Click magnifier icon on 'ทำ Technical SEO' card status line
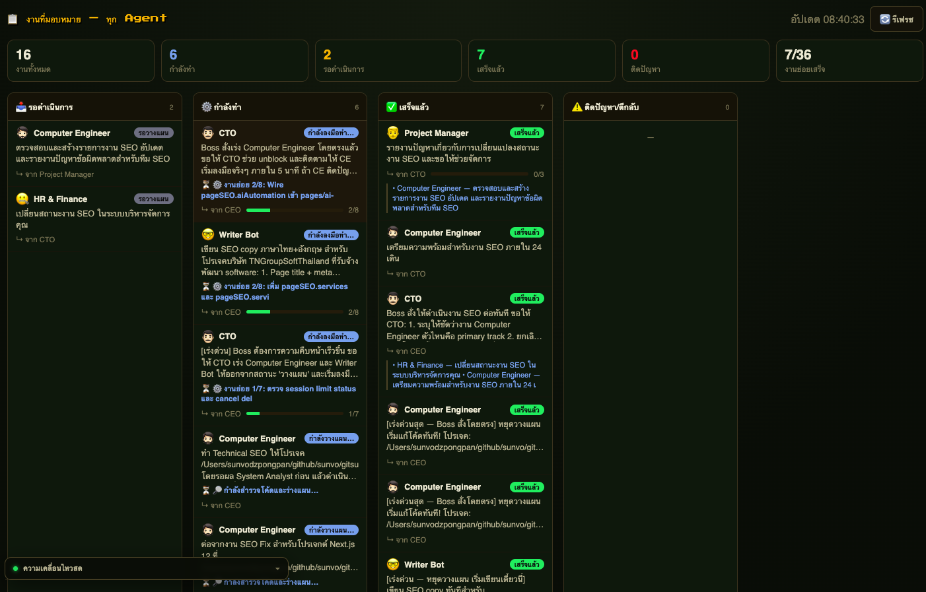926x592 pixels. coord(217,490)
